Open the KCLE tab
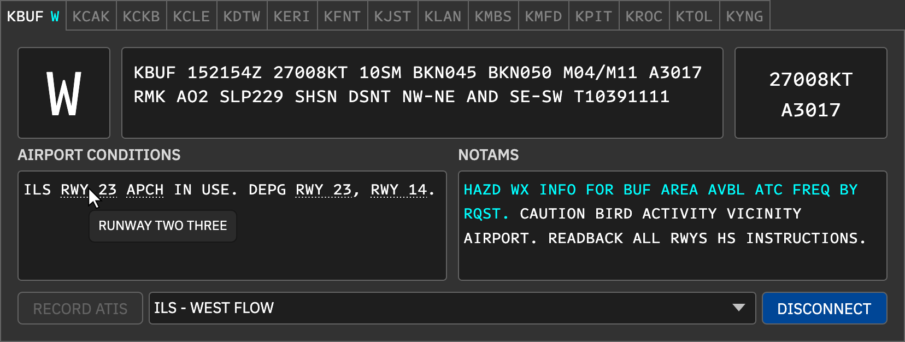The height and width of the screenshot is (342, 905). click(x=192, y=16)
